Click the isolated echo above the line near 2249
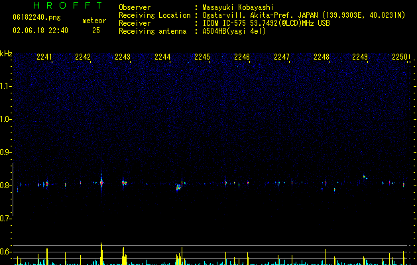 (x=365, y=177)
